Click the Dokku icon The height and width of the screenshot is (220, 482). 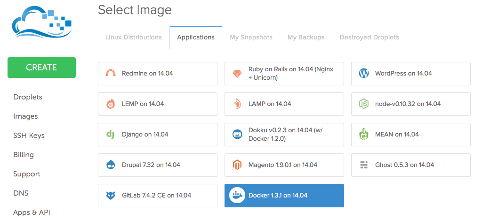(x=237, y=134)
